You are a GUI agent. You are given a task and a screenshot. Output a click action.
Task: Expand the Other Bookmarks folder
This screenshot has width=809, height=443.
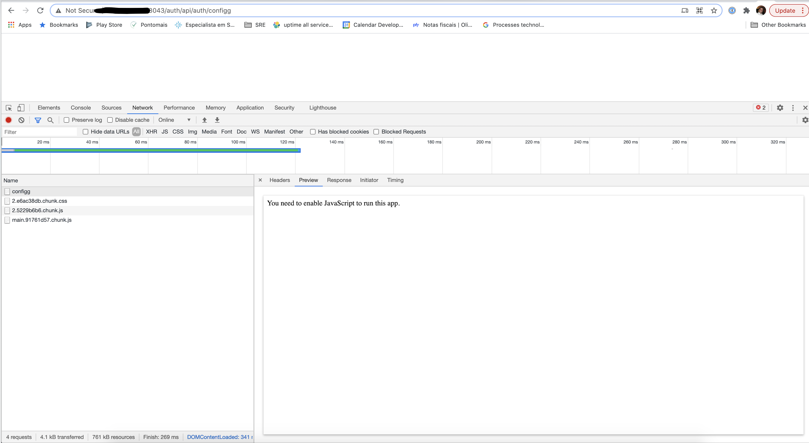(x=779, y=25)
